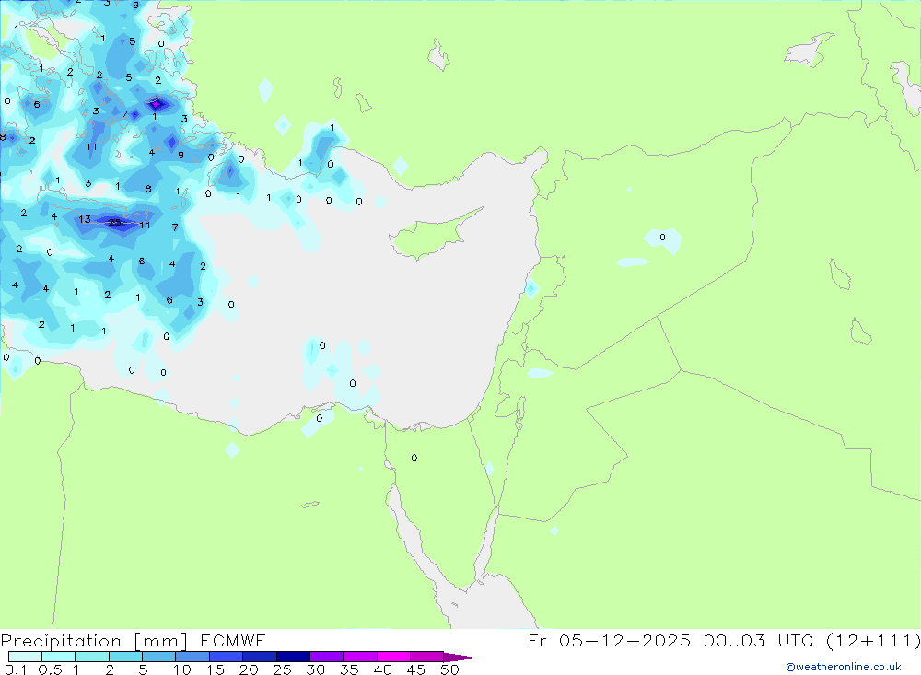Click the legend label 10
The image size is (921, 675).
coord(182,669)
